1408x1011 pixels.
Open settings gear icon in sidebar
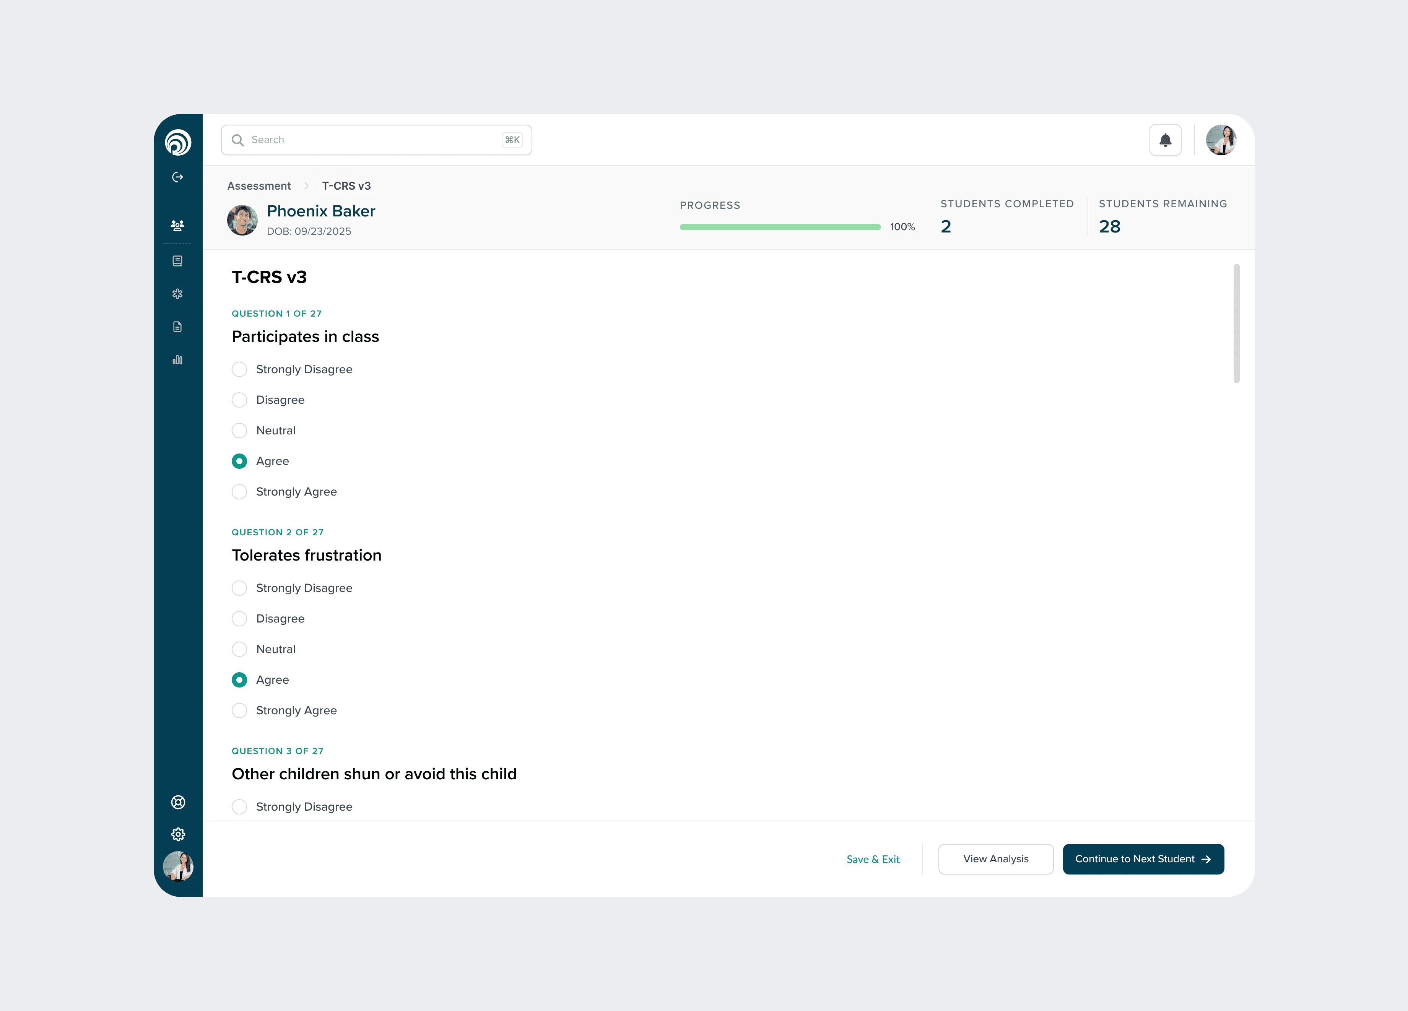[x=178, y=834]
